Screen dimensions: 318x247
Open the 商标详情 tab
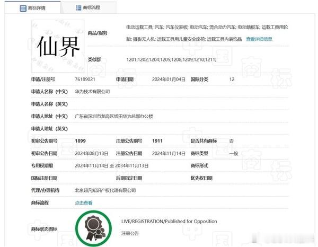32,8
